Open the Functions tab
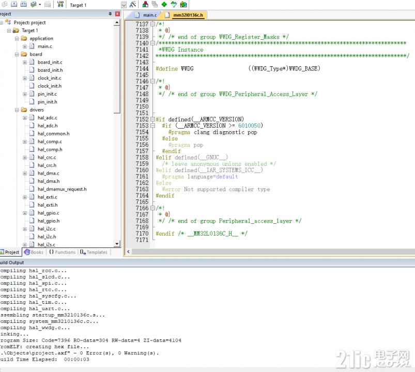 pyautogui.click(x=62, y=252)
